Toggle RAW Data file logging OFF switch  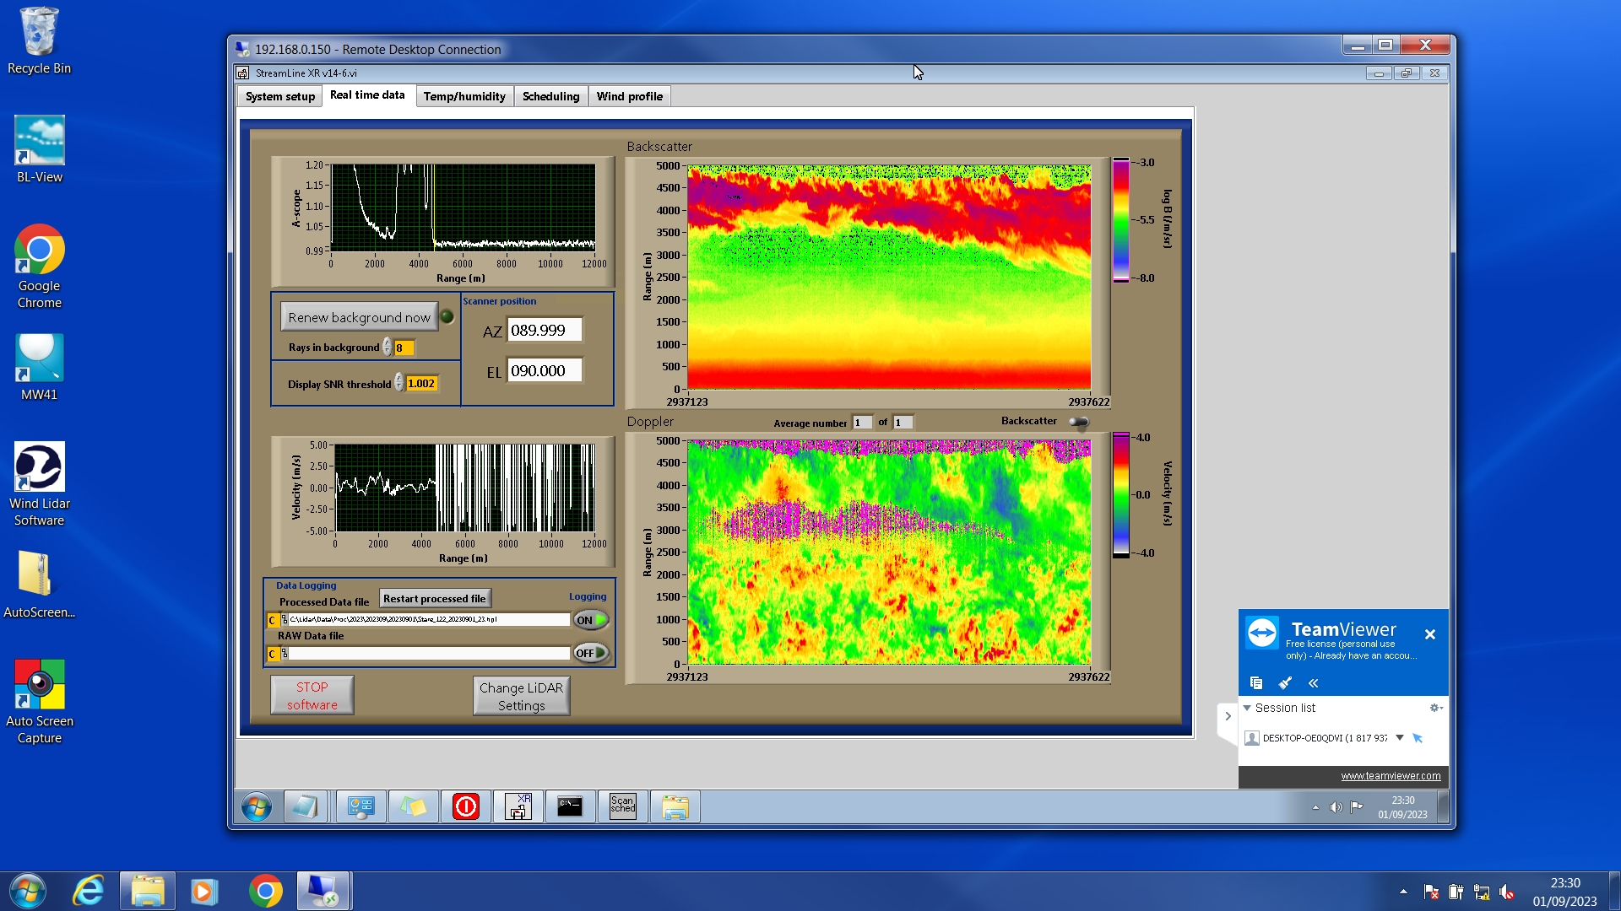591,653
